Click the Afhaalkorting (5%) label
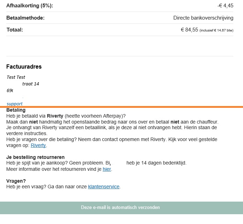 [x=30, y=6]
